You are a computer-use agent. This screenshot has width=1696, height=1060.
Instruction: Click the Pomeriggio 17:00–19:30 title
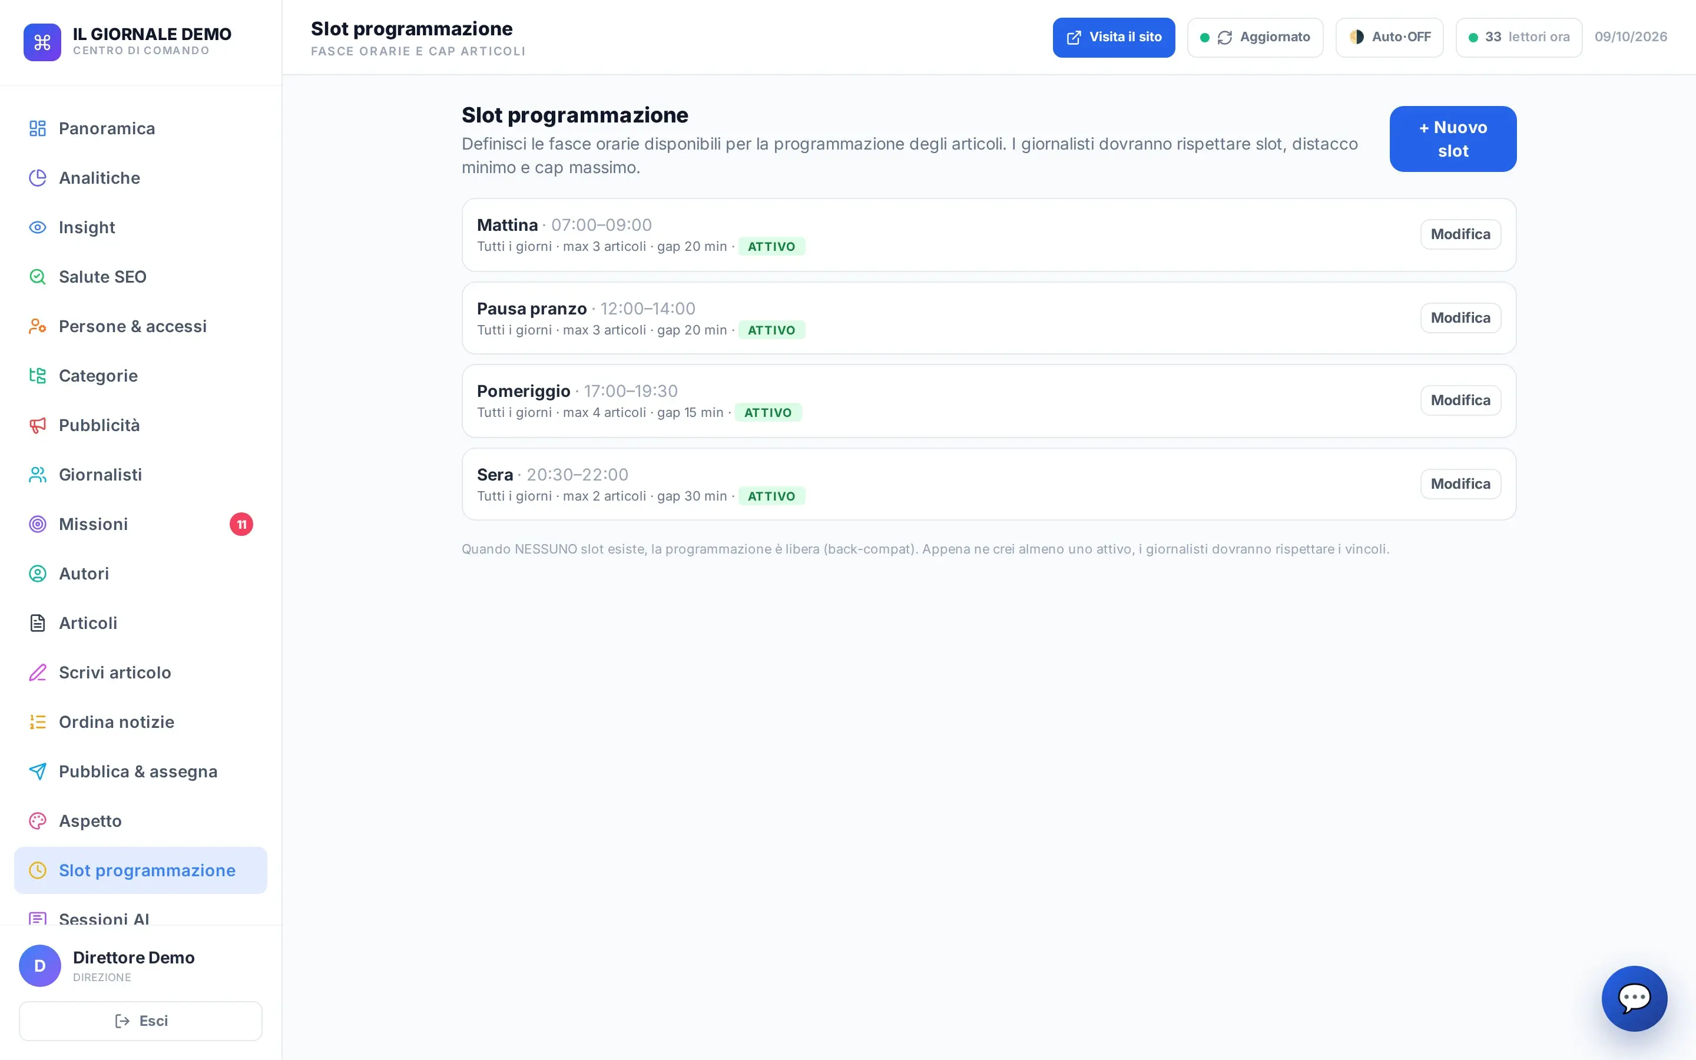578,390
